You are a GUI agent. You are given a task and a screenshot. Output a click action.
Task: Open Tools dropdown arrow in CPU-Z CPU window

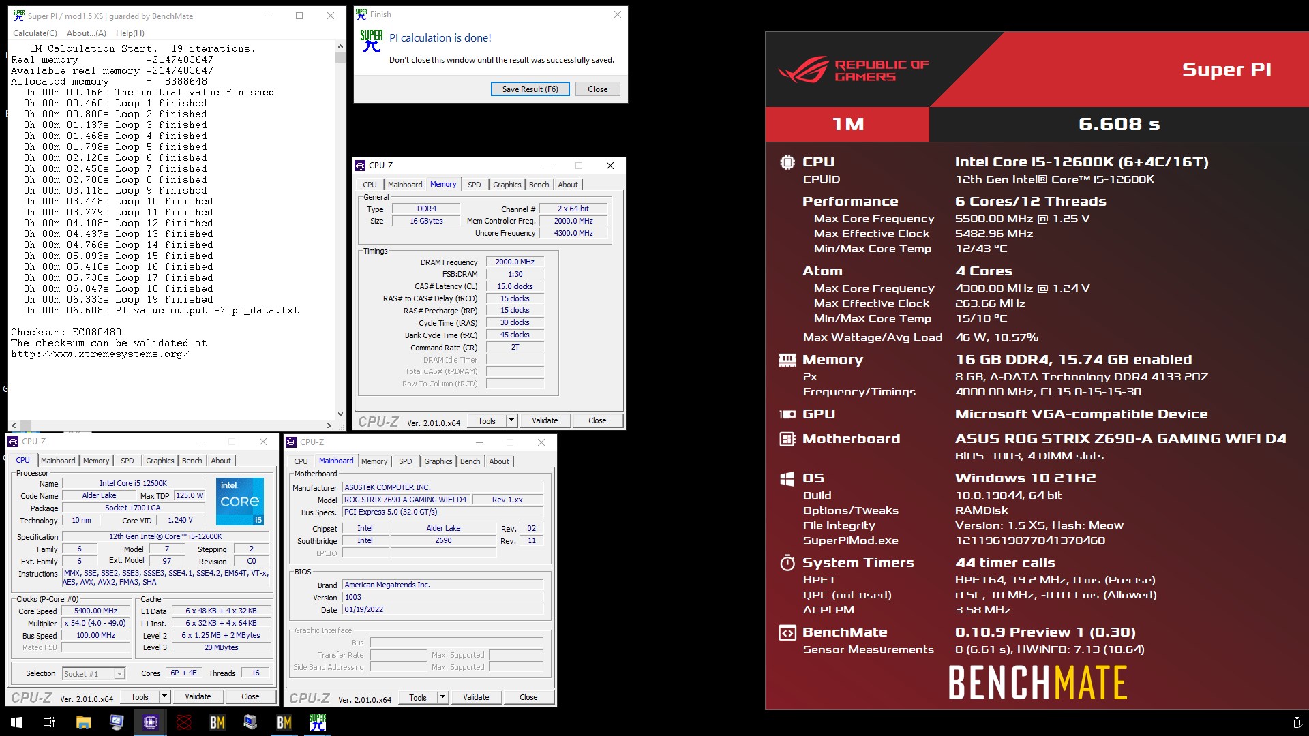pyautogui.click(x=165, y=696)
